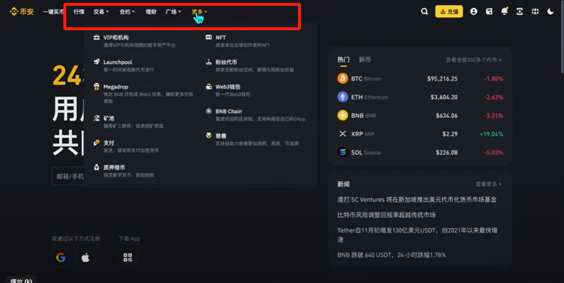Expand the 交易 dropdown menu
Image resolution: width=564 pixels, height=283 pixels.
(101, 12)
